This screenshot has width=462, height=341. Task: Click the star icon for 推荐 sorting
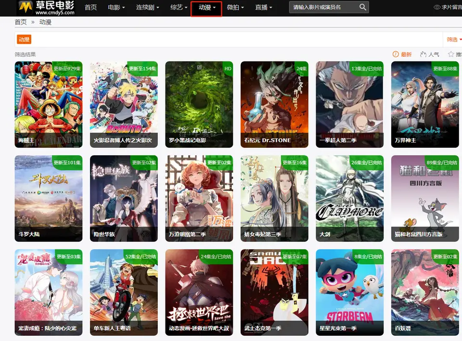click(x=451, y=54)
